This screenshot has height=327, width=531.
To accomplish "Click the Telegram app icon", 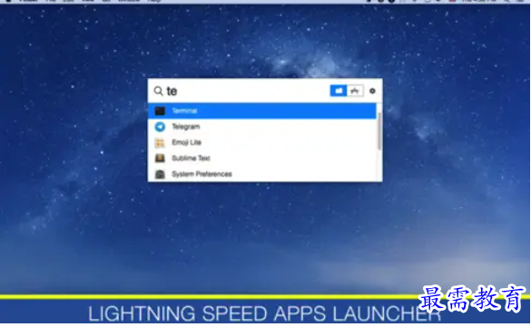I will 160,127.
